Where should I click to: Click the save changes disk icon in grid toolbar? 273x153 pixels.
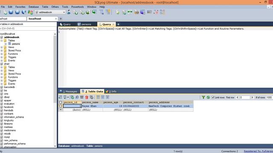click(x=82, y=97)
